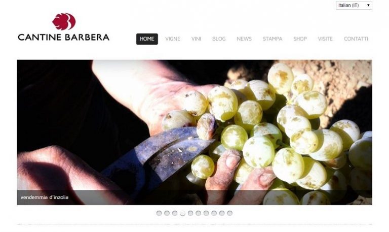Open the Italian (IT) language dropdown
389x232 pixels.
354,5
